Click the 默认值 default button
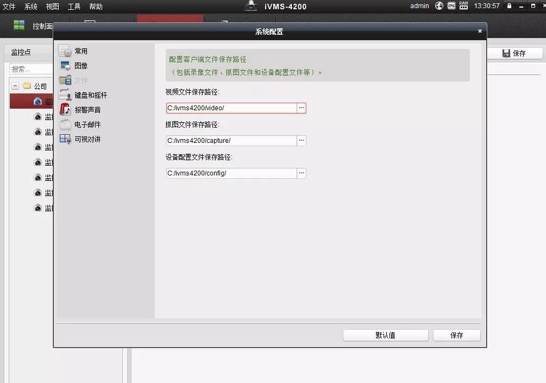546x383 pixels. click(x=386, y=335)
